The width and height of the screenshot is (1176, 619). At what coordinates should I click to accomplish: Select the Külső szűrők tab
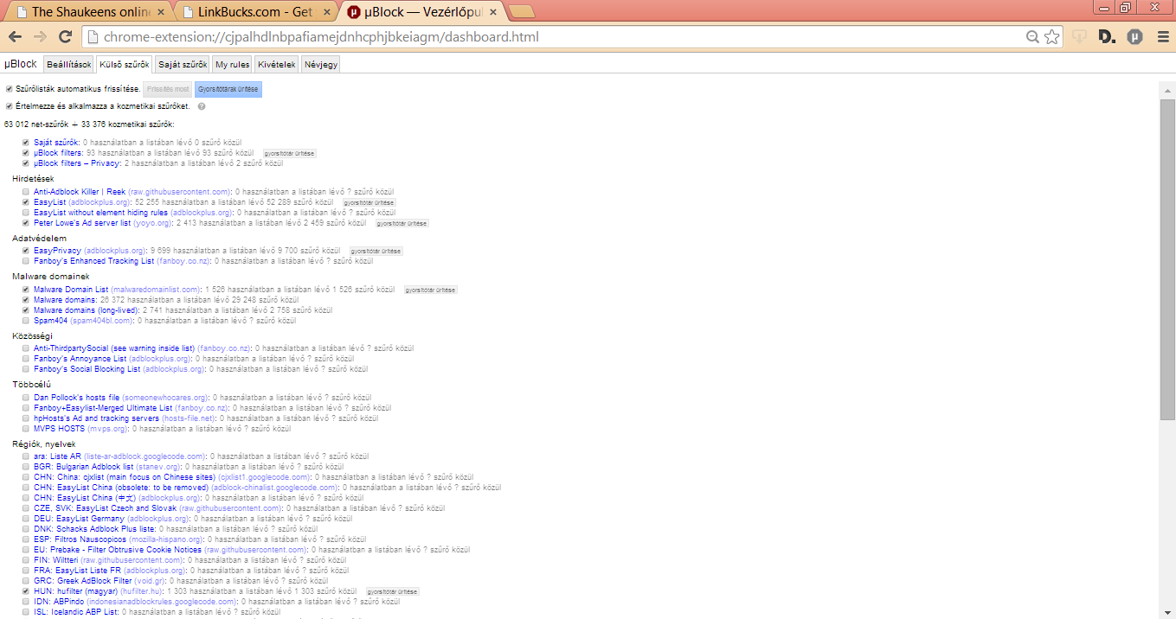pyautogui.click(x=124, y=65)
